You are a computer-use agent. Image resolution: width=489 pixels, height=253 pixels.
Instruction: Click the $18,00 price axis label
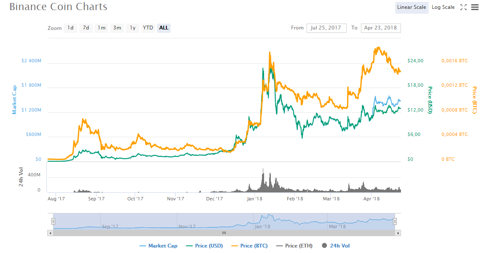pyautogui.click(x=415, y=85)
